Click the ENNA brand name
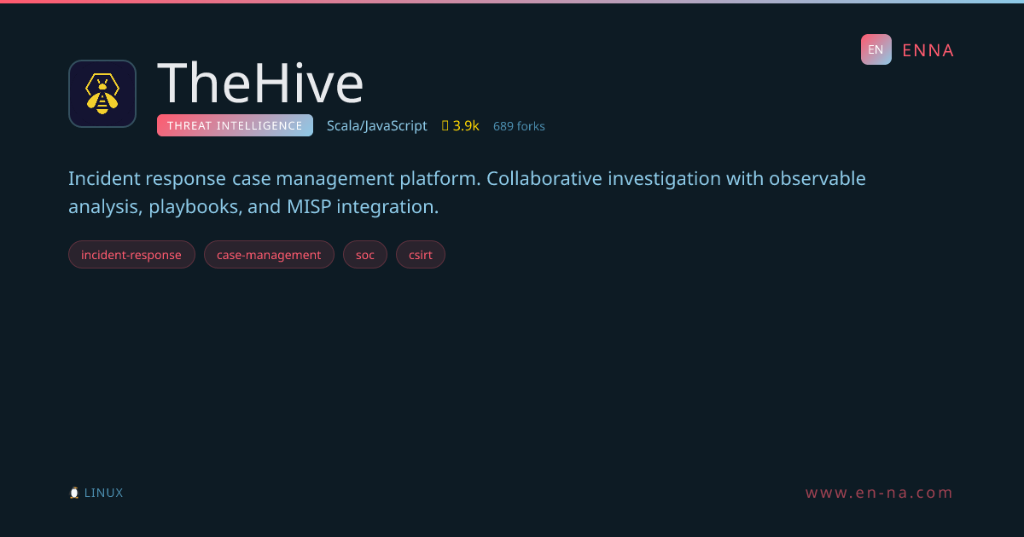Screen dimensions: 1024x537 pyautogui.click(x=928, y=50)
